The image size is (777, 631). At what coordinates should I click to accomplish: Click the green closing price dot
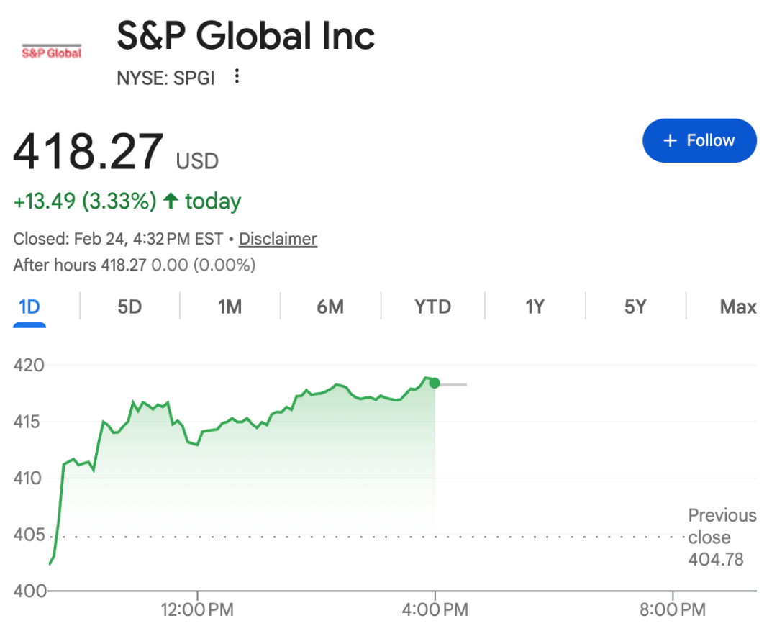click(x=435, y=383)
